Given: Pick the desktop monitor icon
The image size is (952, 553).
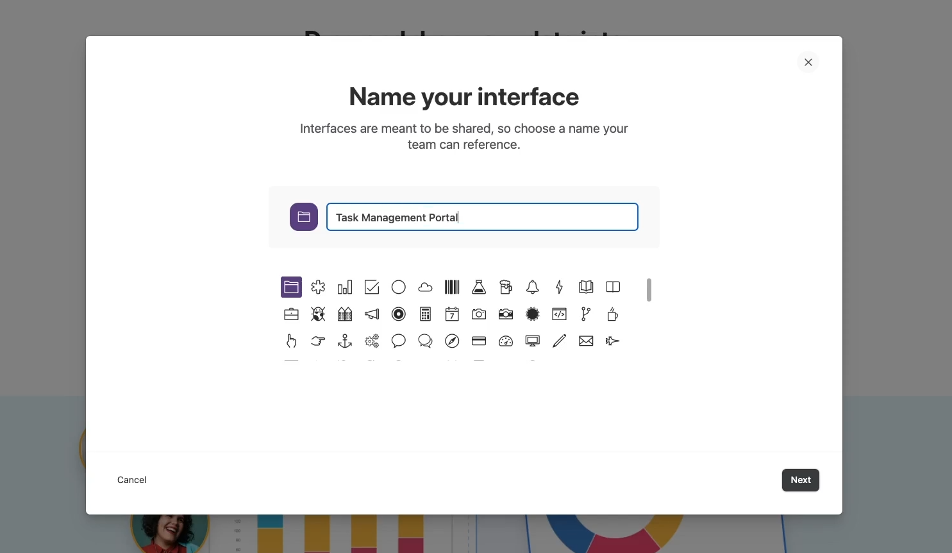Looking at the screenshot, I should 533,341.
